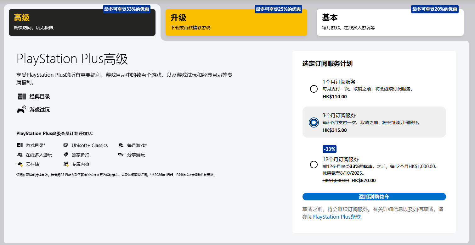The width and height of the screenshot is (475, 245).
Task: Click the Exclusive Content (专属内容) icon
Action: (66, 164)
